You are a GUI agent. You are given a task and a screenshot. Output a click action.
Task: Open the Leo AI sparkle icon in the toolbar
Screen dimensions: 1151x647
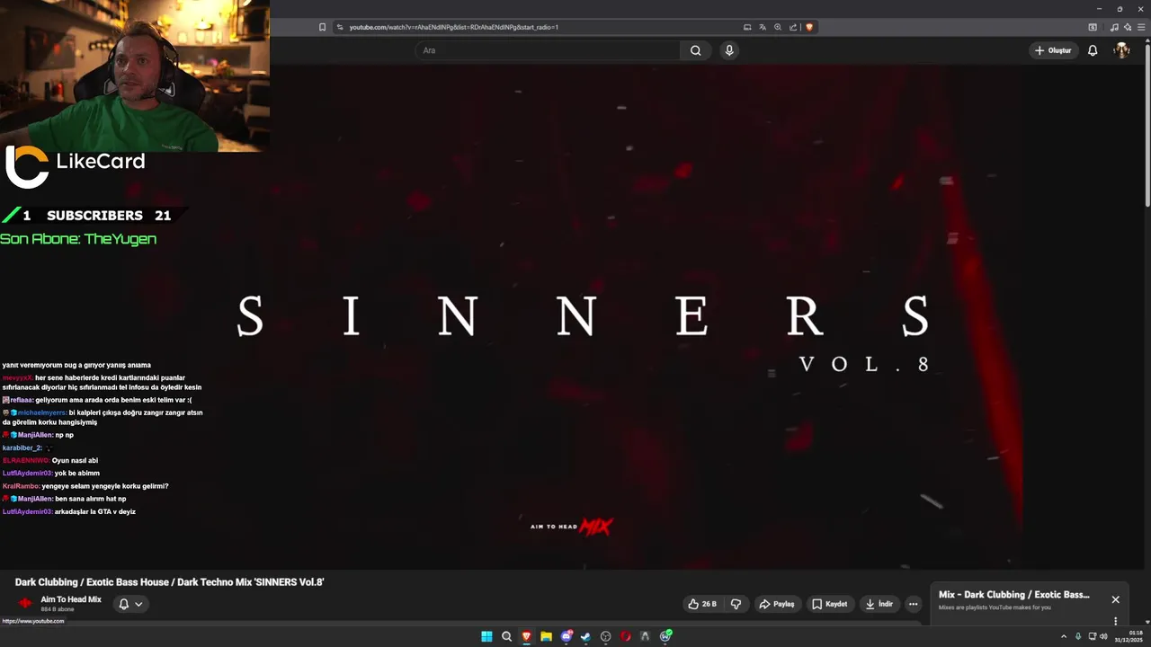[1128, 27]
